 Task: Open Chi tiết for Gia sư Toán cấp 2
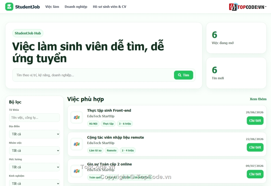pyautogui.click(x=255, y=174)
